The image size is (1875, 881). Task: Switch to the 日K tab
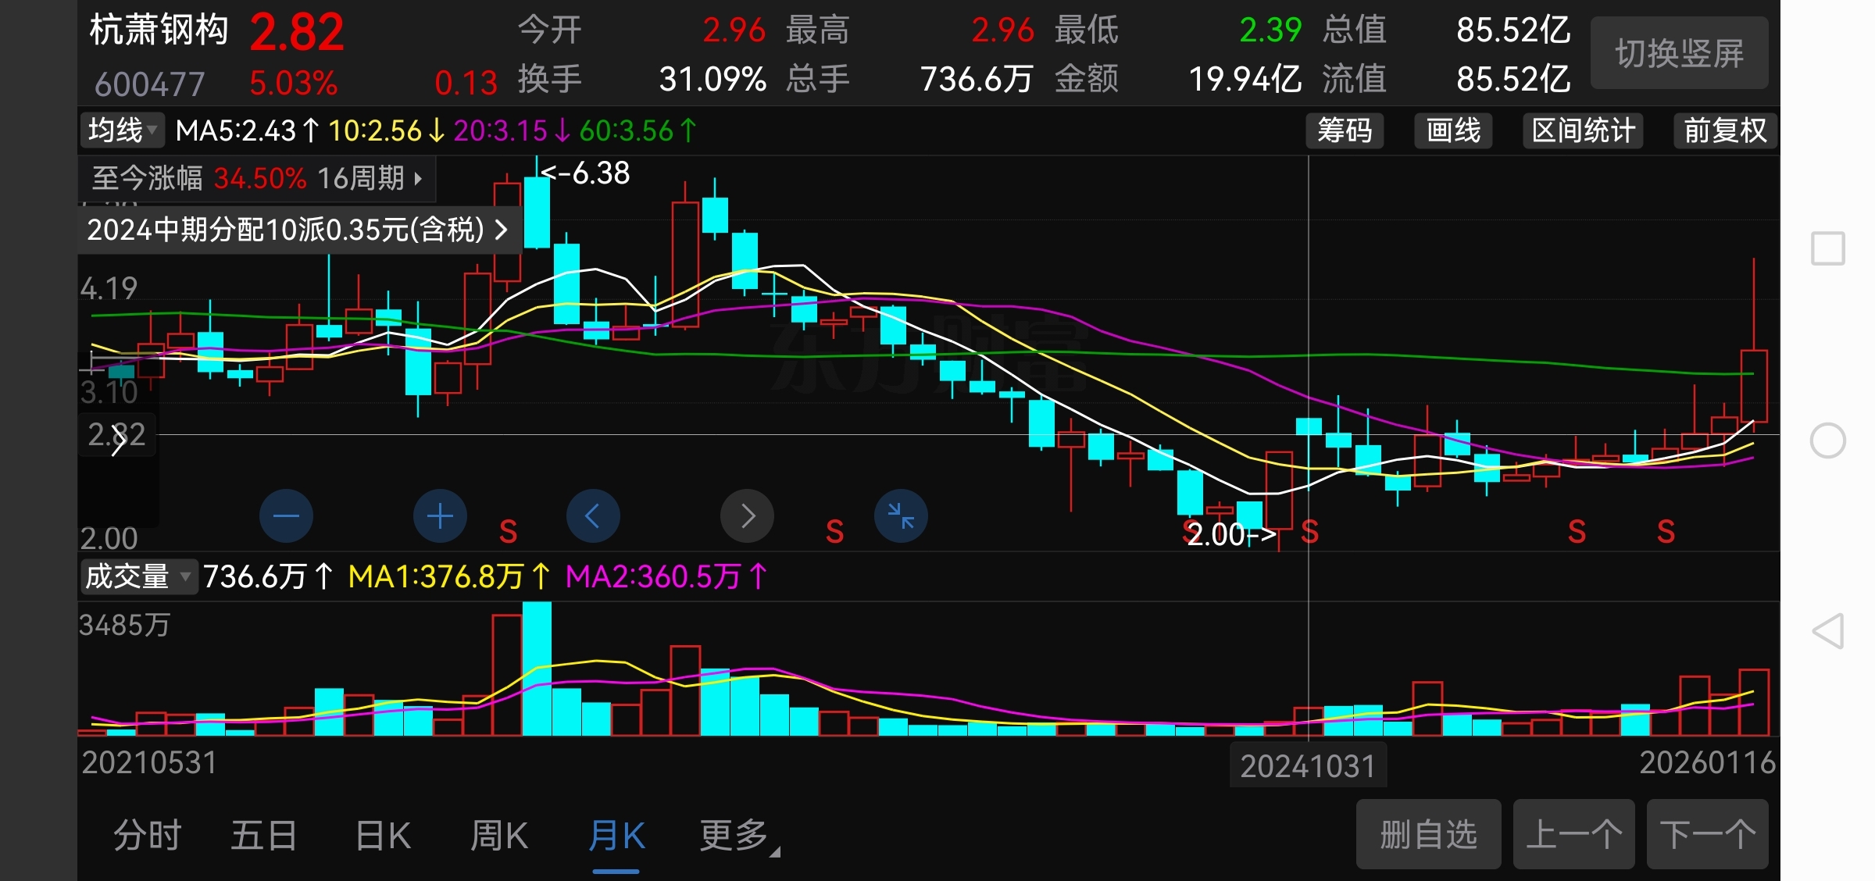[383, 836]
